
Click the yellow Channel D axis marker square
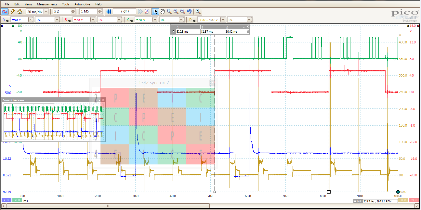(408, 26)
